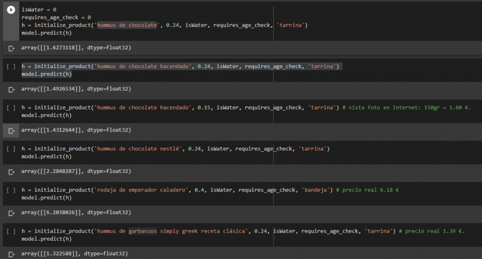Click output icon beside array 1.4312644

coord(11,131)
